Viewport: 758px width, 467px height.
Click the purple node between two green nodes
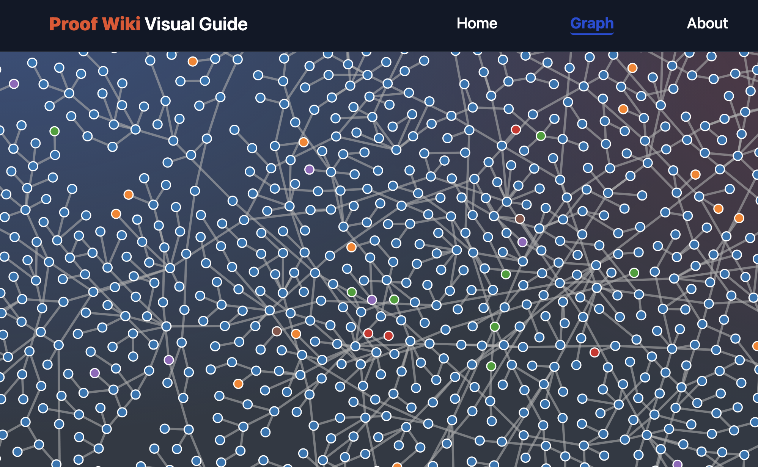point(372,300)
